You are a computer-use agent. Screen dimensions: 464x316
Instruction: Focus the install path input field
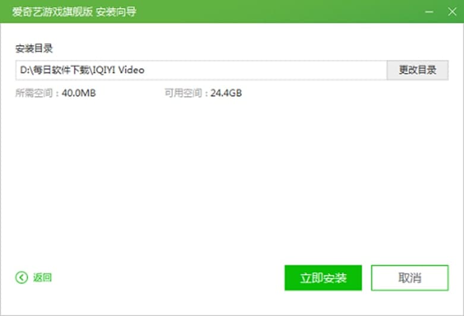pos(201,71)
